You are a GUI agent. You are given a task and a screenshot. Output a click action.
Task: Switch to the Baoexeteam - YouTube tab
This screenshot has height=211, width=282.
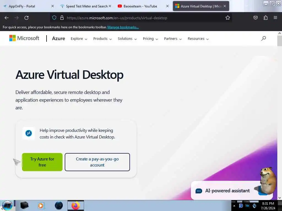point(143,6)
